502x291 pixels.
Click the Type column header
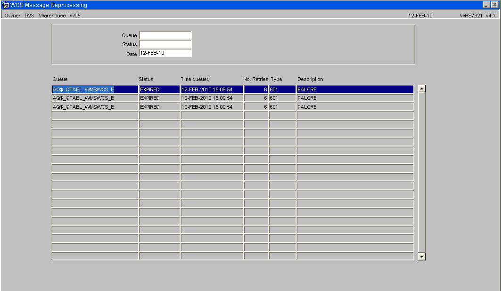[x=276, y=79]
